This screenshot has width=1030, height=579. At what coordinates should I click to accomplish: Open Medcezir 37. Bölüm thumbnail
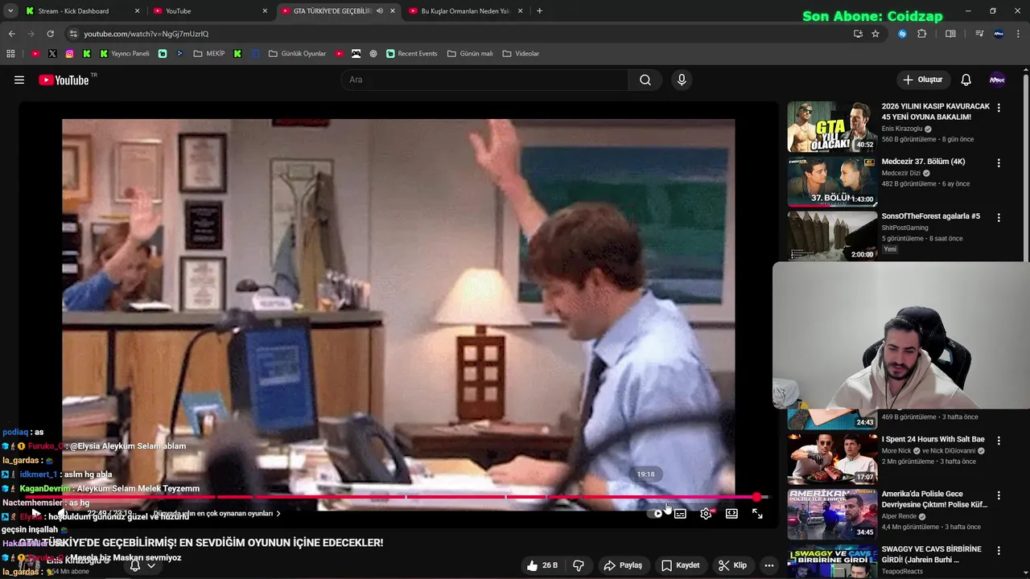click(832, 182)
